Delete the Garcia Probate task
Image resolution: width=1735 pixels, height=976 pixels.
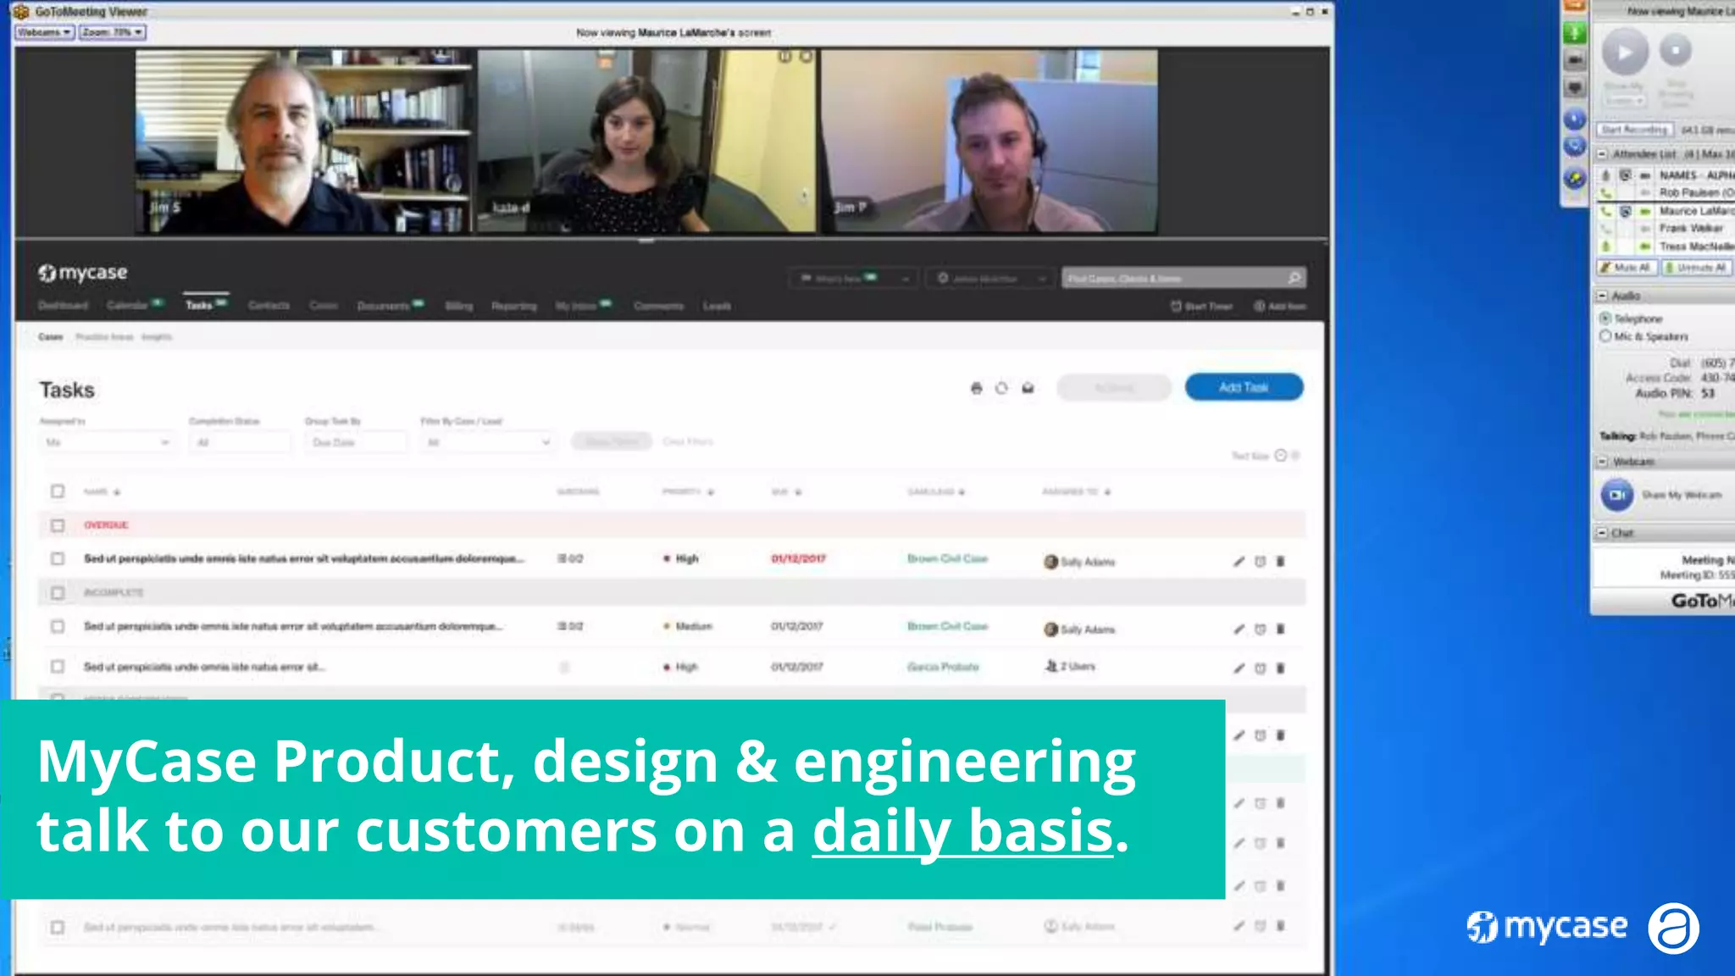coord(1280,668)
